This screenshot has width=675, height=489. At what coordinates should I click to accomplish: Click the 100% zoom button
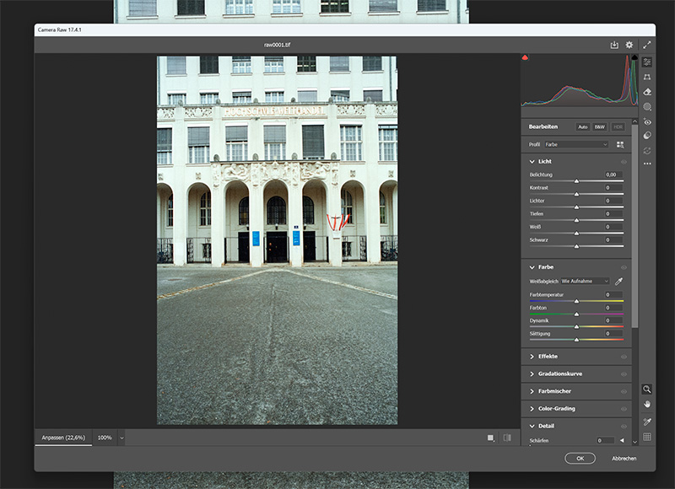105,438
